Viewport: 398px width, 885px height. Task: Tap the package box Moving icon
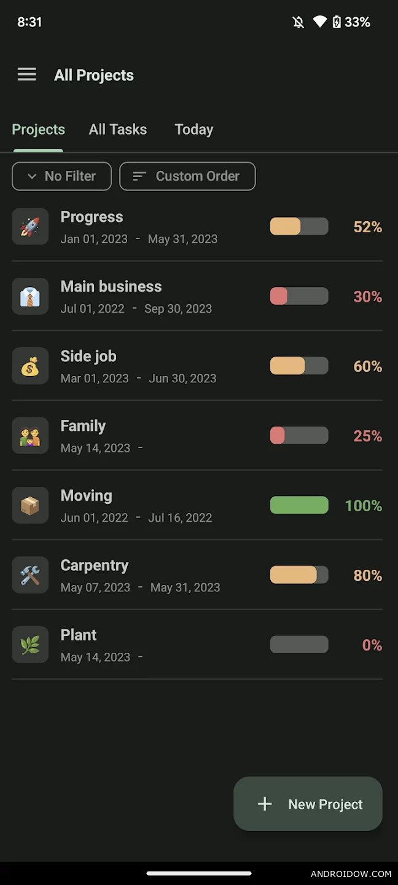(30, 505)
